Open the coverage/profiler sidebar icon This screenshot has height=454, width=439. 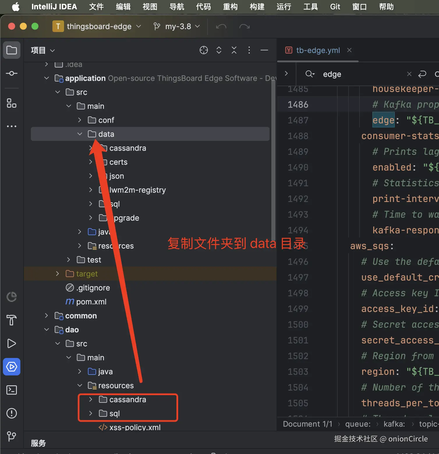(x=12, y=297)
